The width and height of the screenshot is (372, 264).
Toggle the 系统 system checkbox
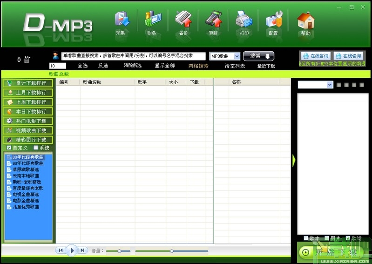tap(36, 148)
